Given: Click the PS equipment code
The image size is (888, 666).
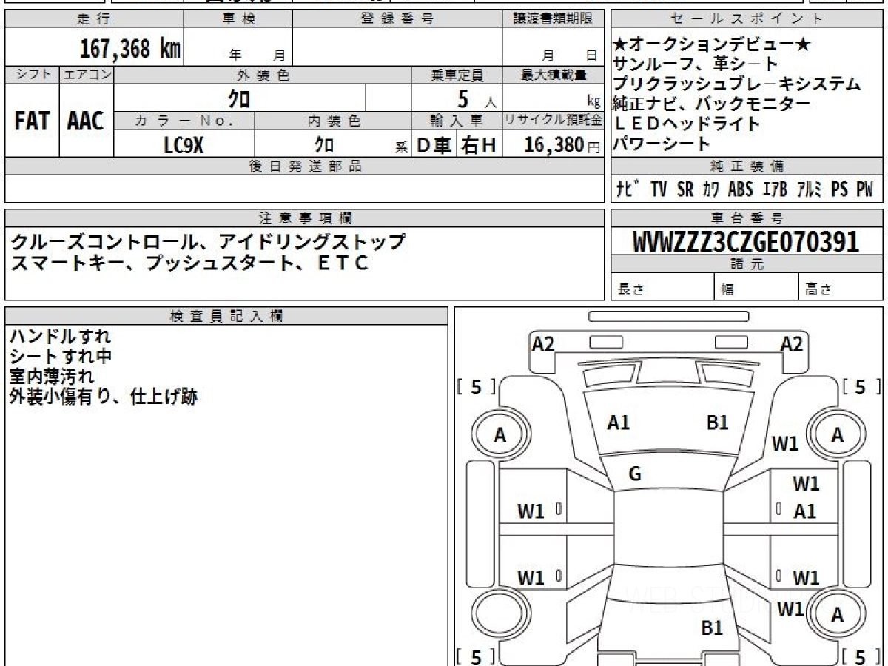Looking at the screenshot, I should [x=839, y=189].
